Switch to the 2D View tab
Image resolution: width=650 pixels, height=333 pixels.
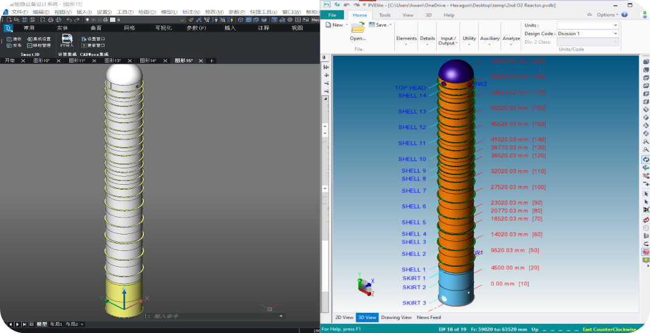(344, 317)
